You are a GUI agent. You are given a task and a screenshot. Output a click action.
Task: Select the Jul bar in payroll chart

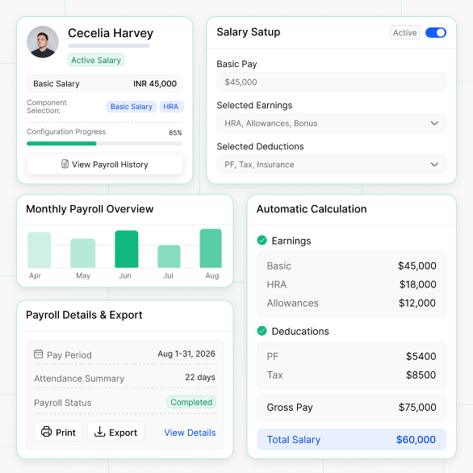click(x=169, y=257)
